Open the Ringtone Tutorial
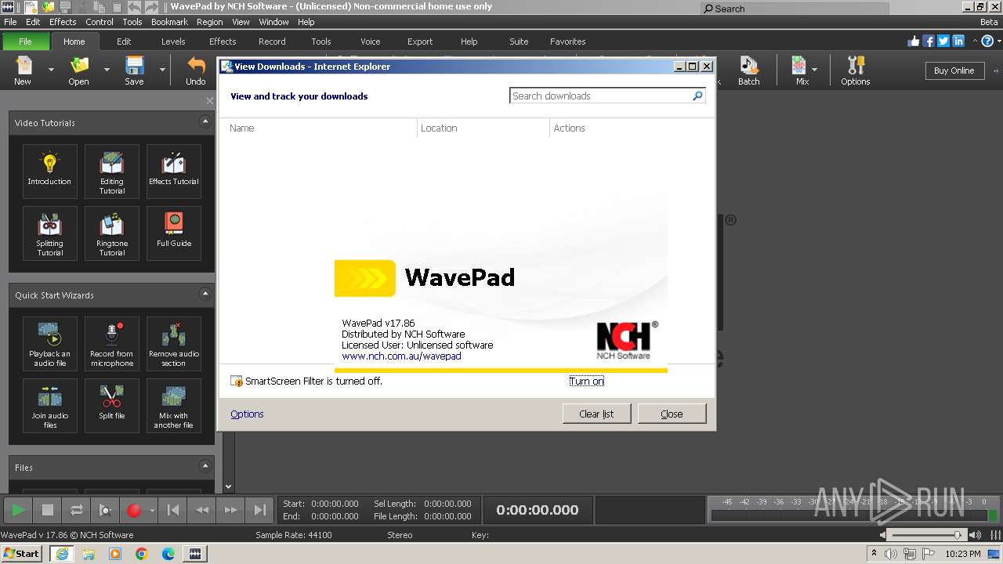 click(112, 233)
